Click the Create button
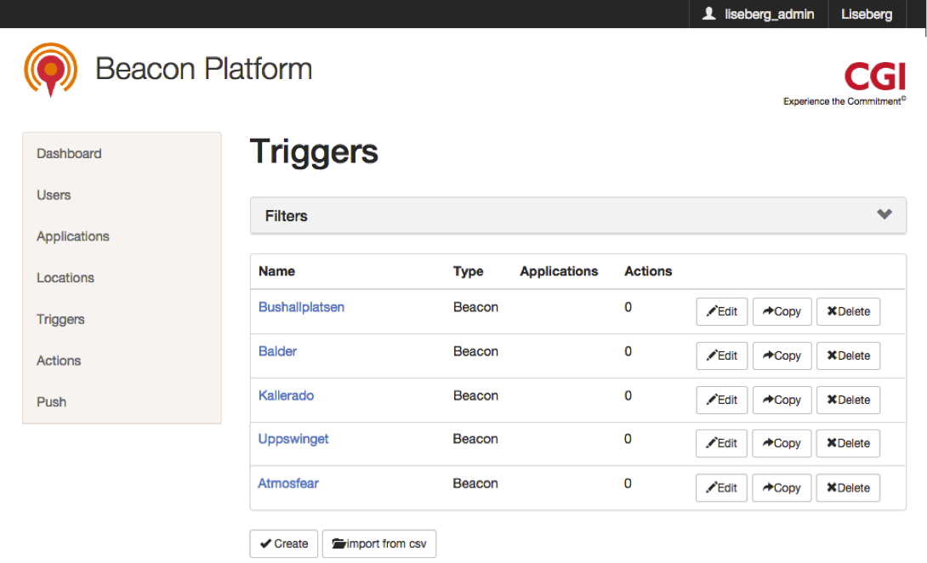 (284, 543)
